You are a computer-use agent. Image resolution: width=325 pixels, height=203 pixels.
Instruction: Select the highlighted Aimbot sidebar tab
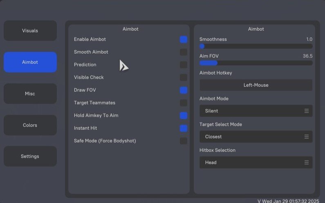click(30, 62)
